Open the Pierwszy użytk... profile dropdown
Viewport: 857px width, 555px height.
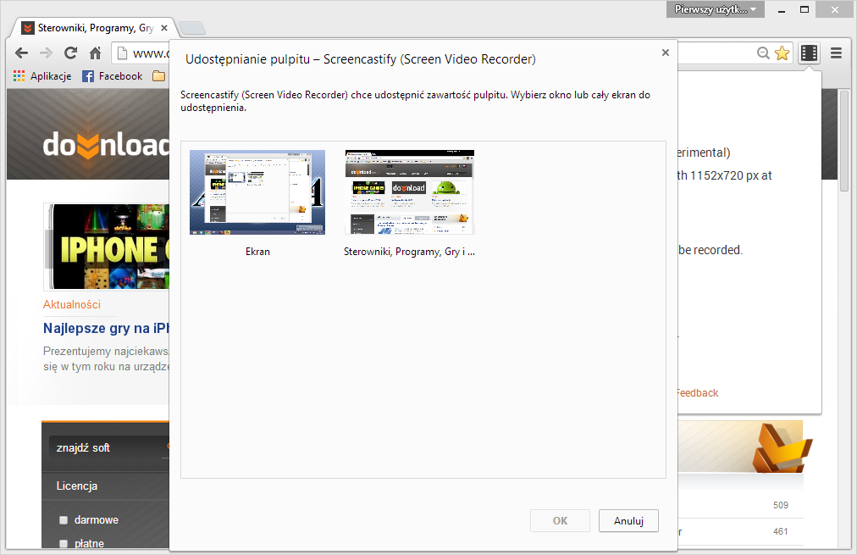click(715, 9)
